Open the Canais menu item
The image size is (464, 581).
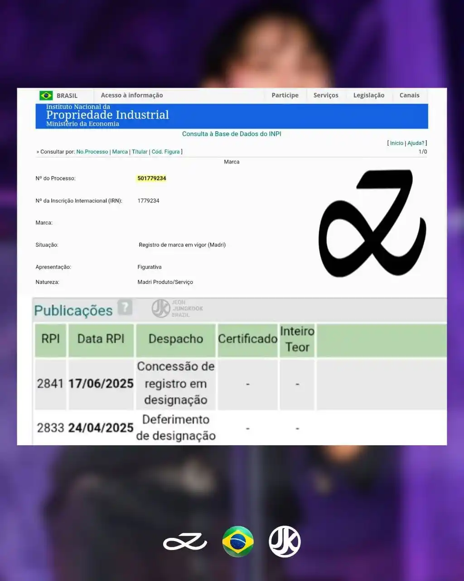pyautogui.click(x=410, y=95)
